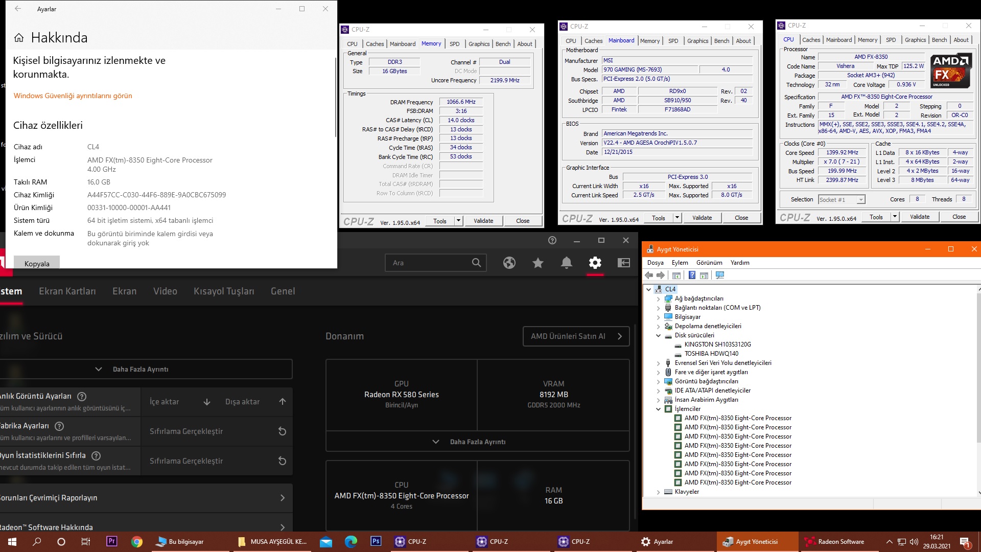Switch to Bench tab in CPU tab CPU-Z window
Viewport: 981px width, 552px height.
939,40
